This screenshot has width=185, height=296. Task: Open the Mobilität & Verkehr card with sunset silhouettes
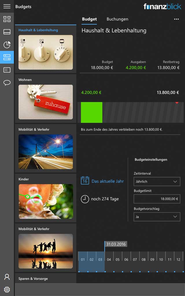click(x=46, y=248)
